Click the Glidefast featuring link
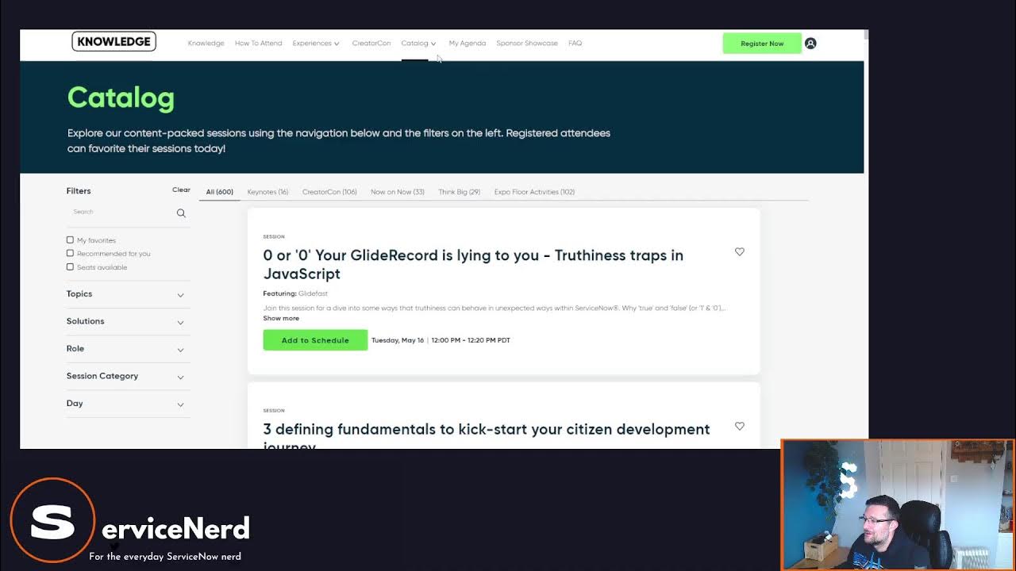 pyautogui.click(x=313, y=293)
